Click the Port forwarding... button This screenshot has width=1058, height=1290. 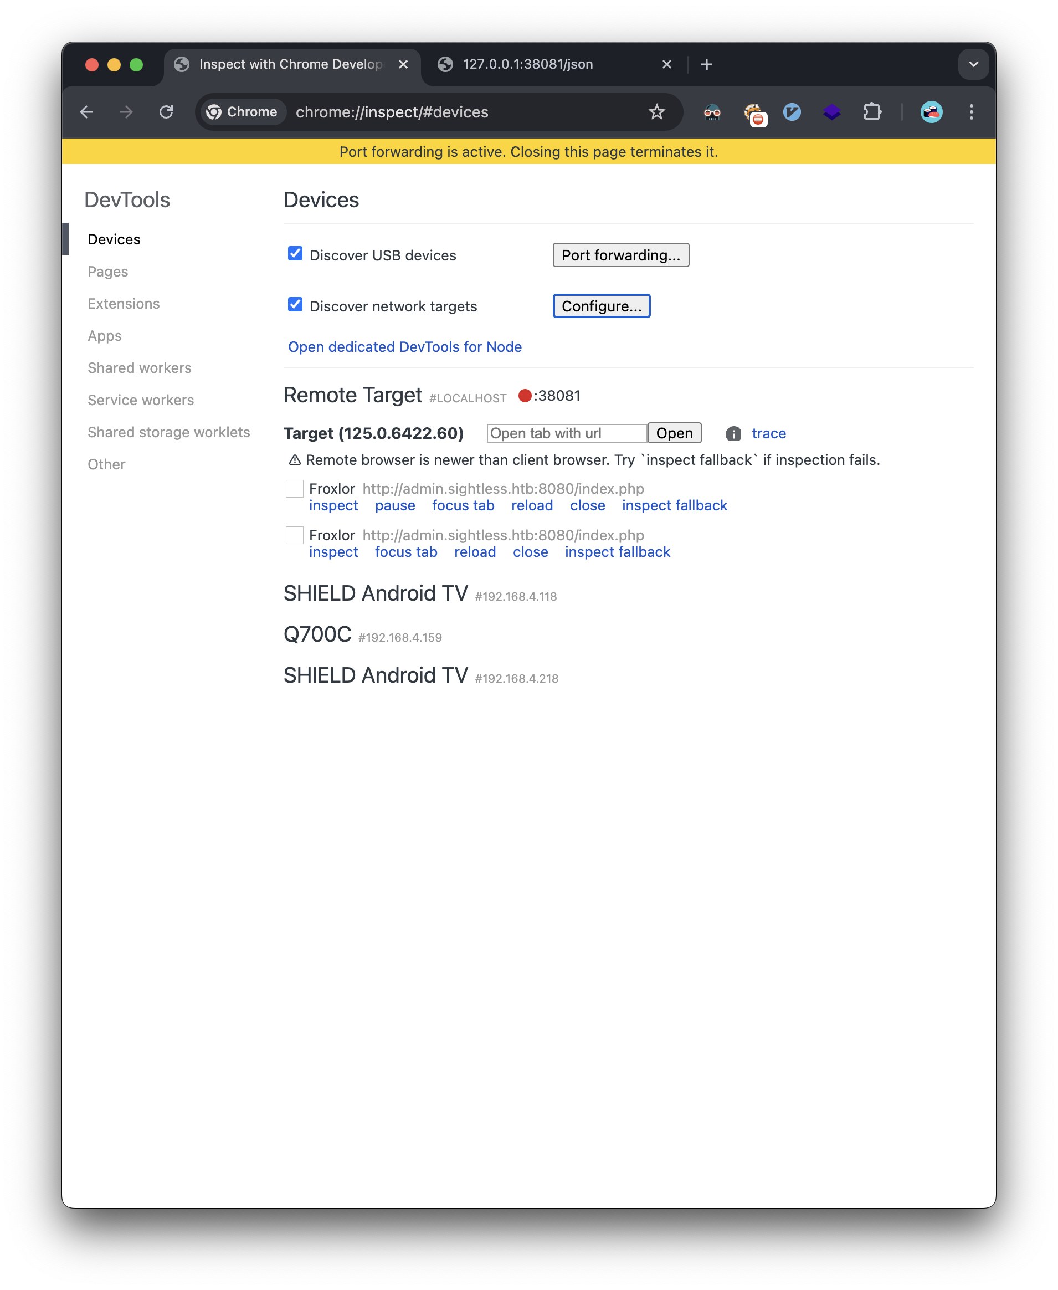click(x=620, y=255)
